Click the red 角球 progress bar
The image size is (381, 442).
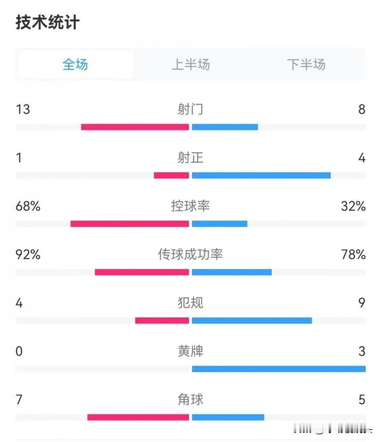138,417
